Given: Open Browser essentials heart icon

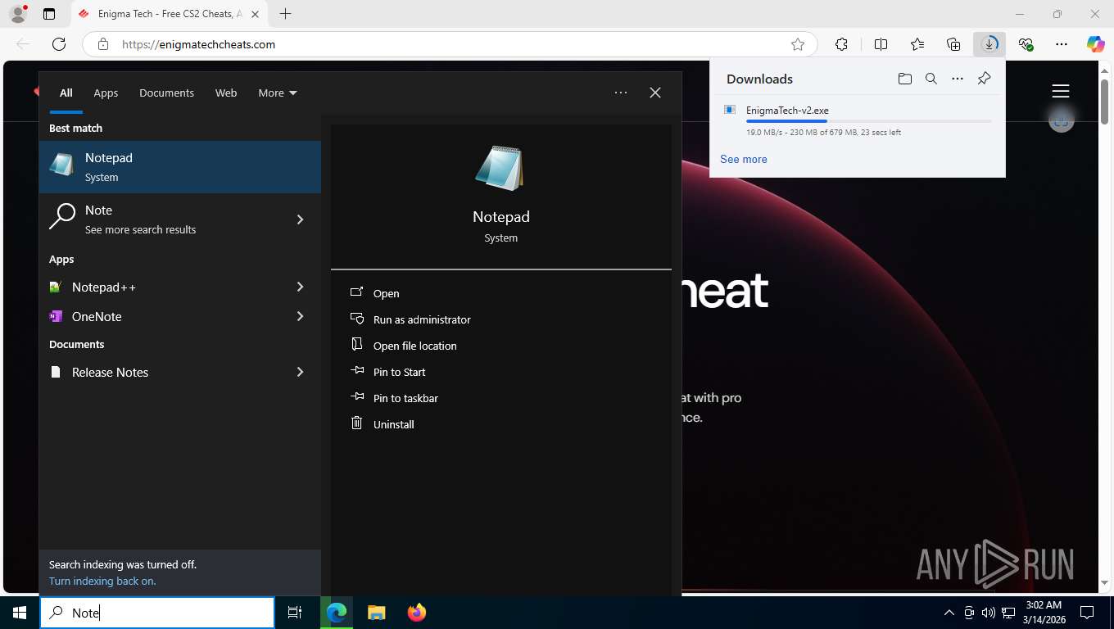Looking at the screenshot, I should click(1026, 44).
